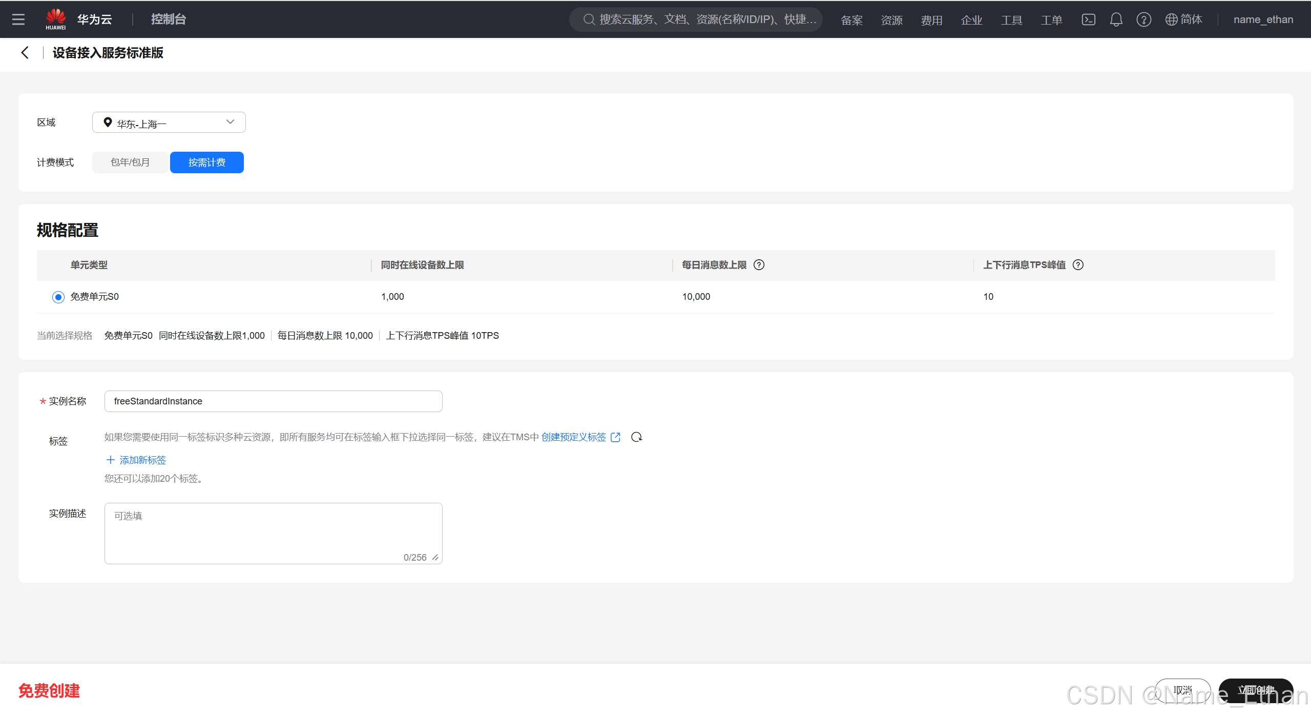Open the CloudShell terminal icon

point(1088,19)
